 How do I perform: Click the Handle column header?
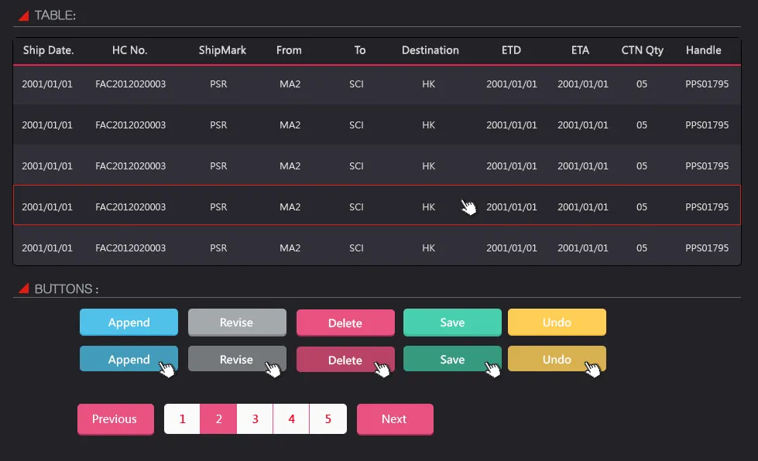click(x=703, y=50)
